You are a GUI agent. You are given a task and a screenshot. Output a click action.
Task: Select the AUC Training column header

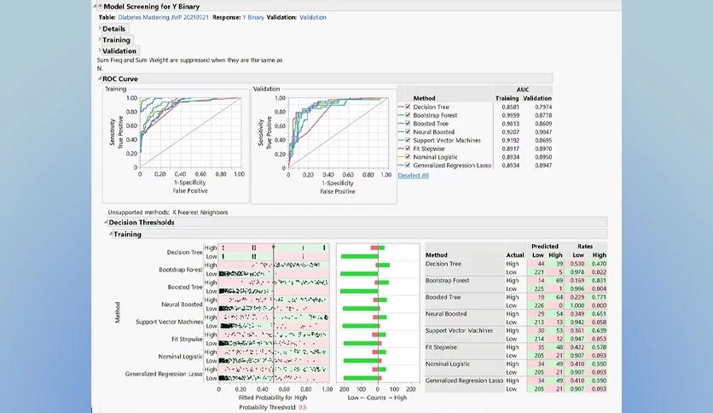(507, 98)
